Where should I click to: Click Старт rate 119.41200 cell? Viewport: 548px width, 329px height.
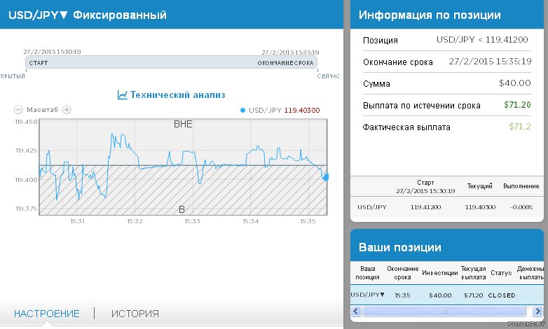[425, 207]
